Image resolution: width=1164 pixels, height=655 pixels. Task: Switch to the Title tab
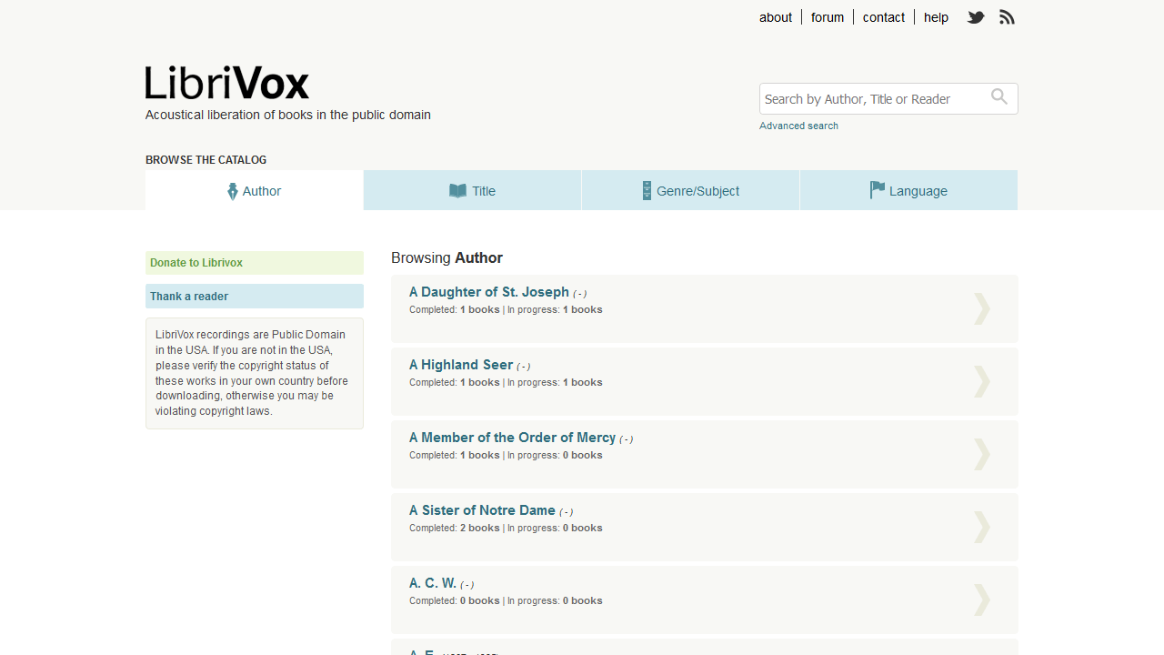[473, 190]
